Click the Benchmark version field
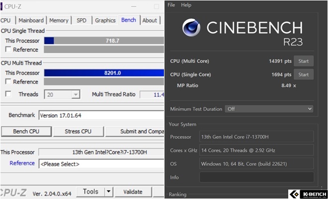This screenshot has width=328, height=199. click(101, 115)
